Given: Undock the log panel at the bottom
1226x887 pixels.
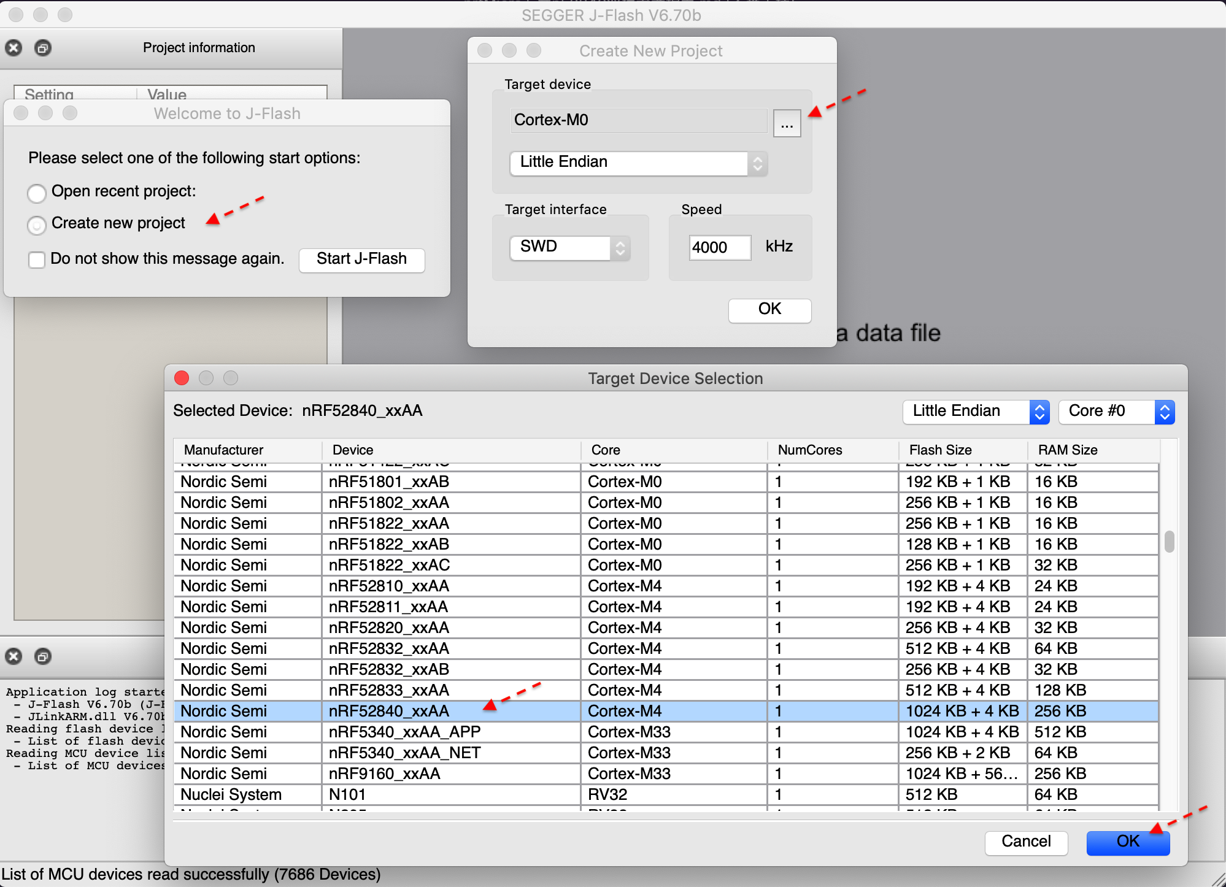Looking at the screenshot, I should pyautogui.click(x=42, y=656).
